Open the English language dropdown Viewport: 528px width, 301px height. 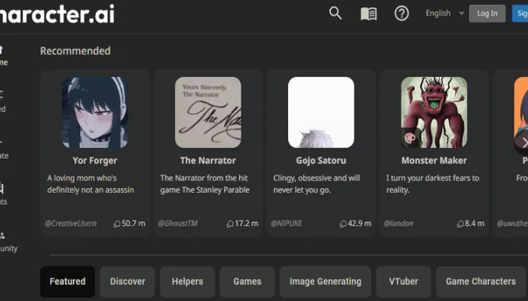444,13
